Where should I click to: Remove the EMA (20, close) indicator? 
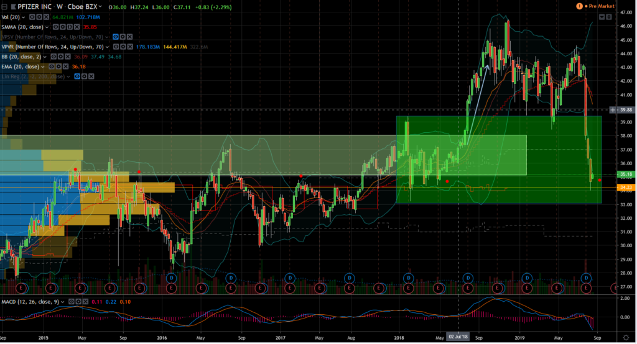coord(65,66)
